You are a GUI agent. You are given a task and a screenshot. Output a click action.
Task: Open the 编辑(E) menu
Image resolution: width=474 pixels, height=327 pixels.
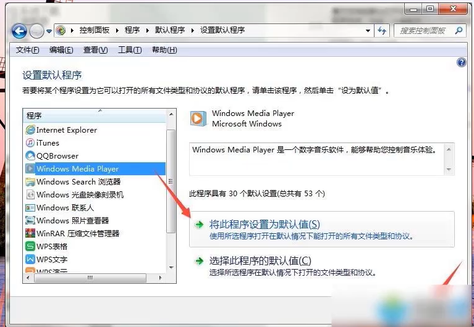[x=61, y=50]
